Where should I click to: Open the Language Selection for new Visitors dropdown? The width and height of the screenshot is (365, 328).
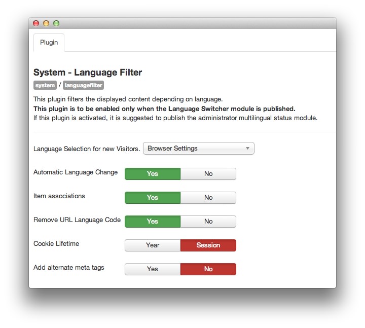click(198, 149)
